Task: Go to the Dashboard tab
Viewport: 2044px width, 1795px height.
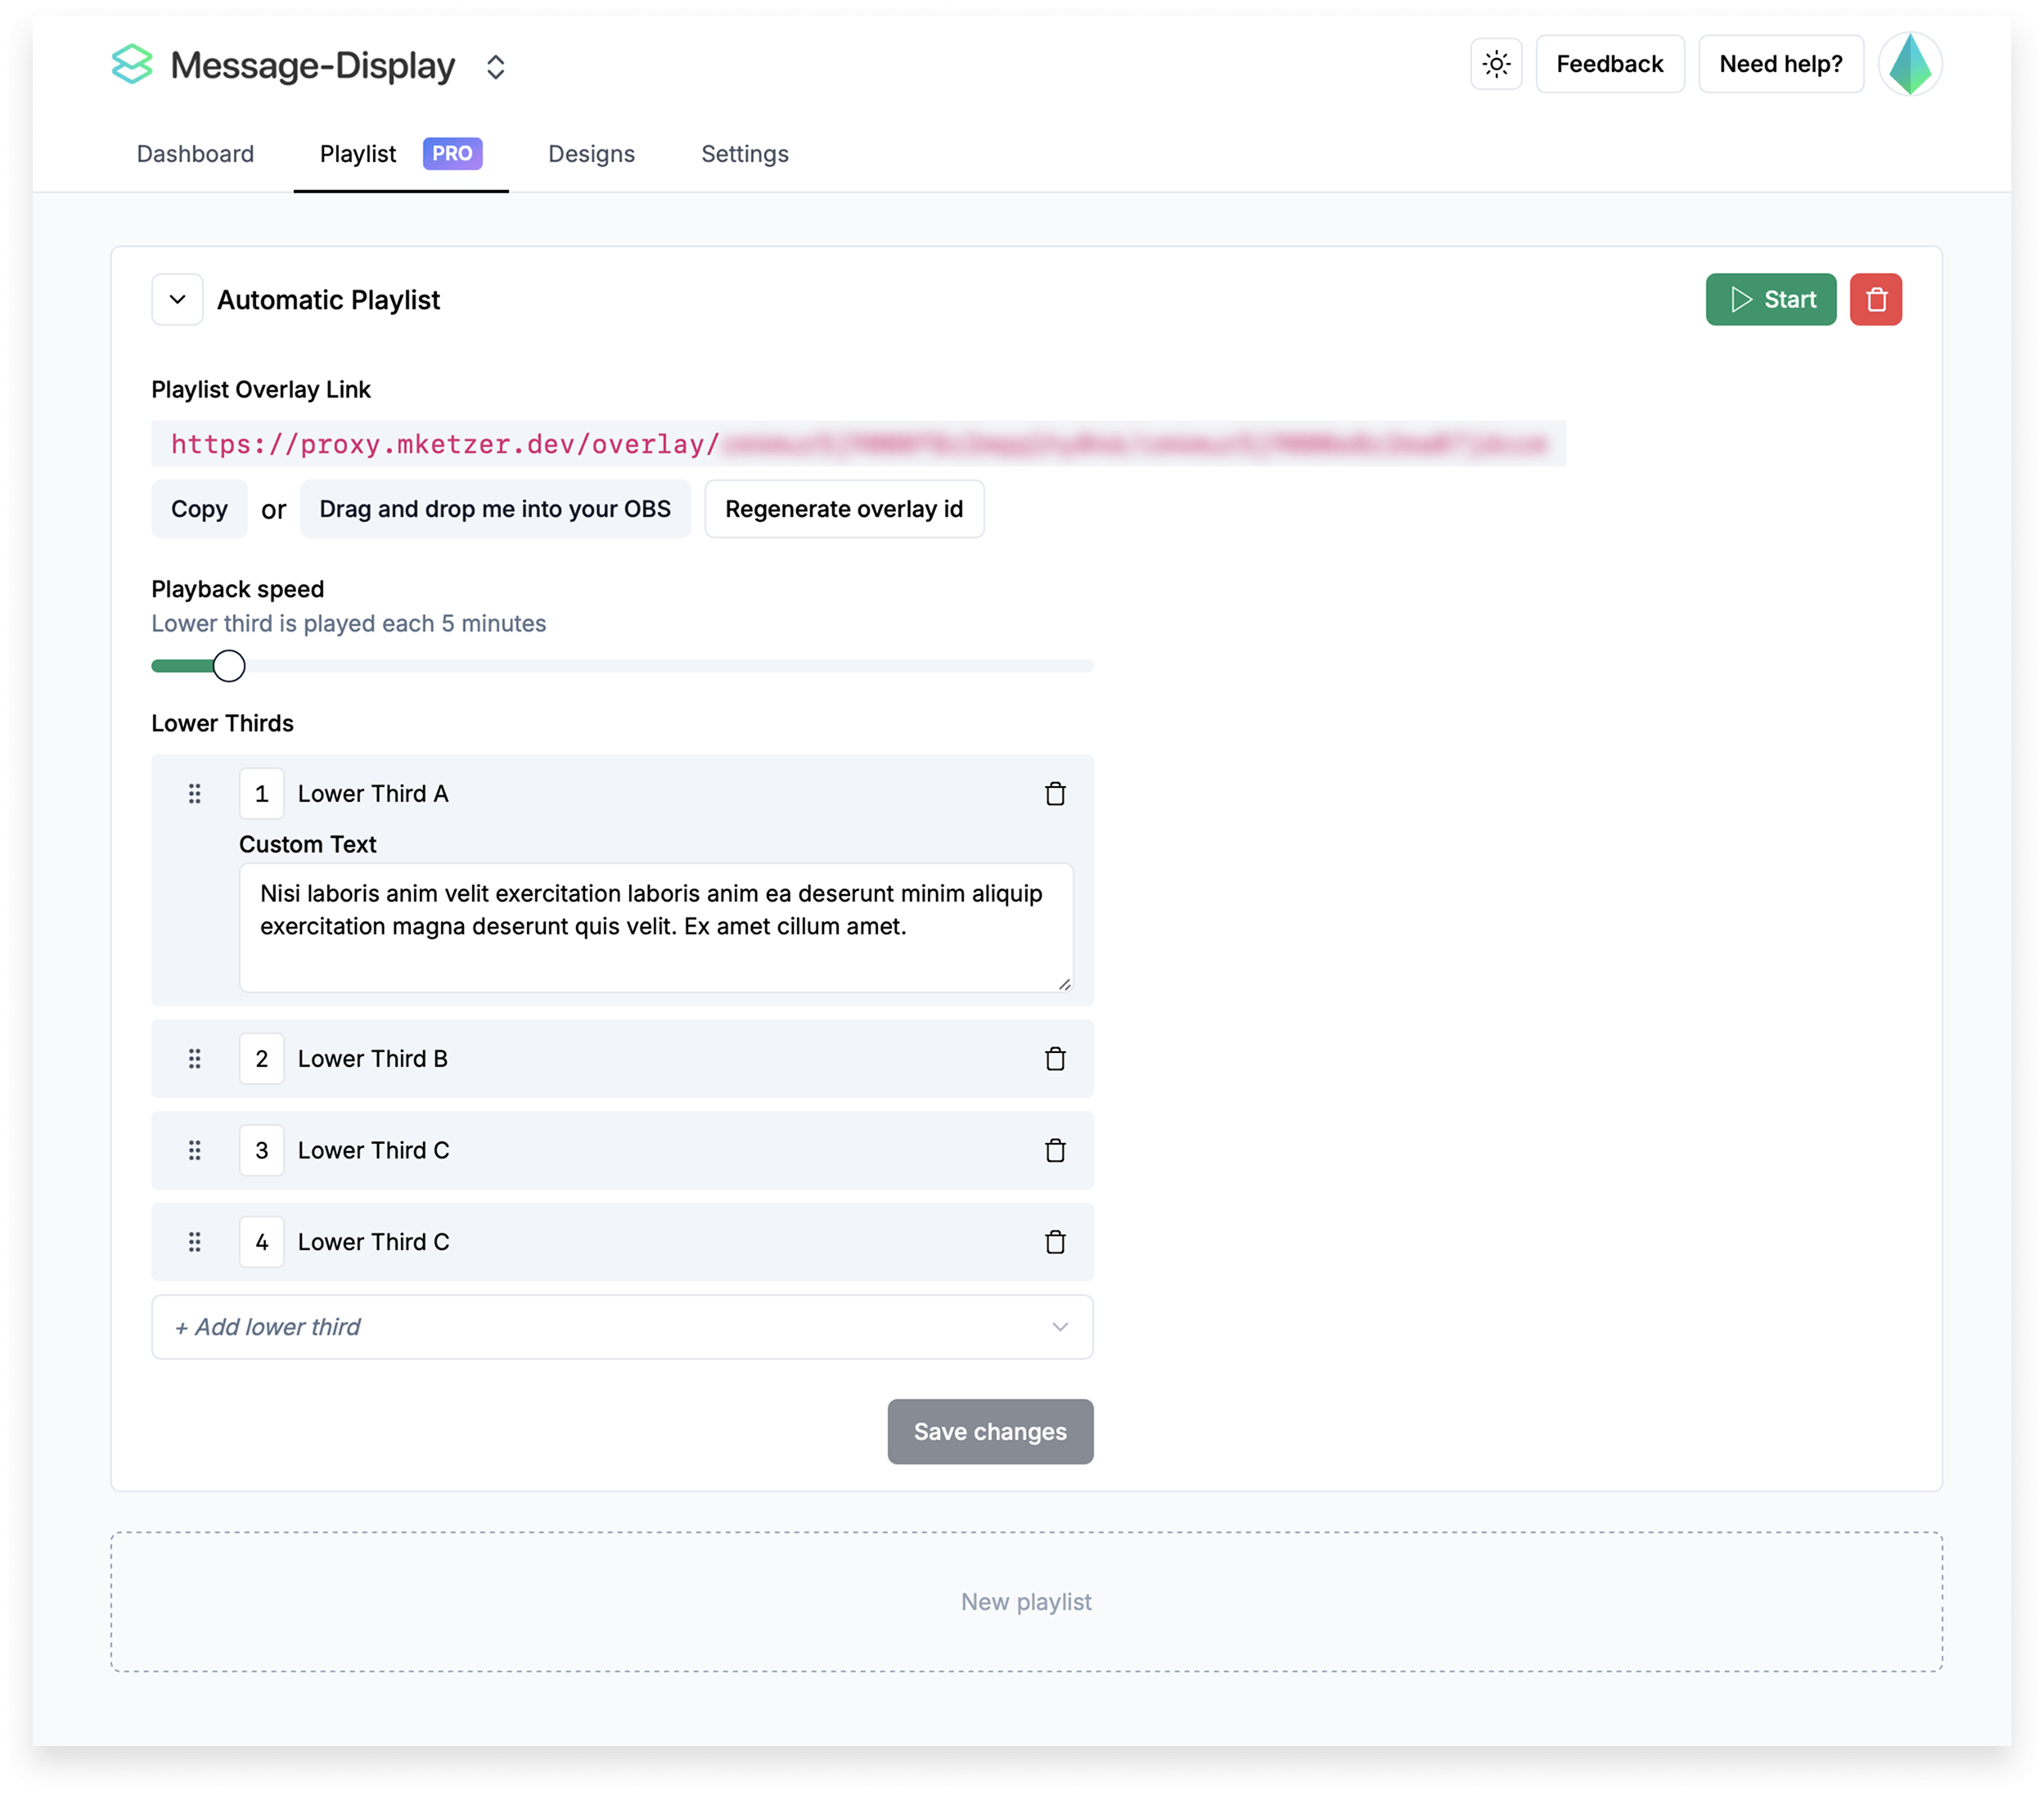Action: click(195, 154)
